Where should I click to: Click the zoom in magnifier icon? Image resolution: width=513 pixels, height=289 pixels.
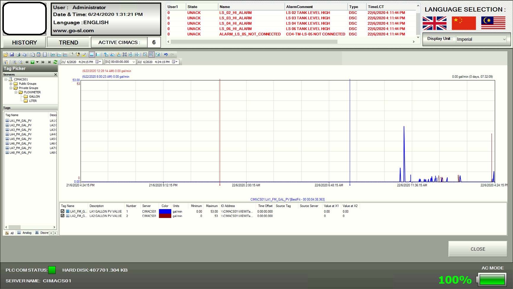(x=14, y=62)
